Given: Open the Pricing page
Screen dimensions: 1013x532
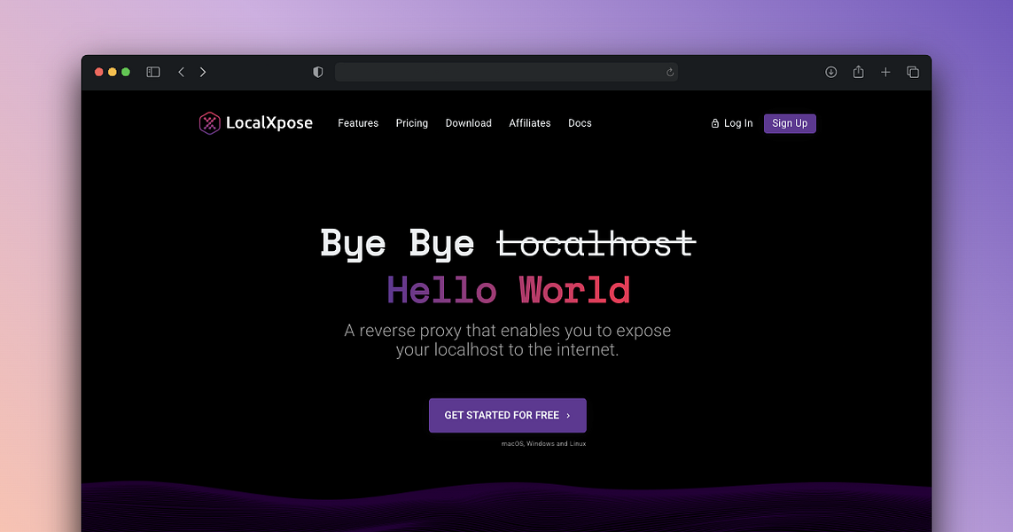Looking at the screenshot, I should [411, 123].
